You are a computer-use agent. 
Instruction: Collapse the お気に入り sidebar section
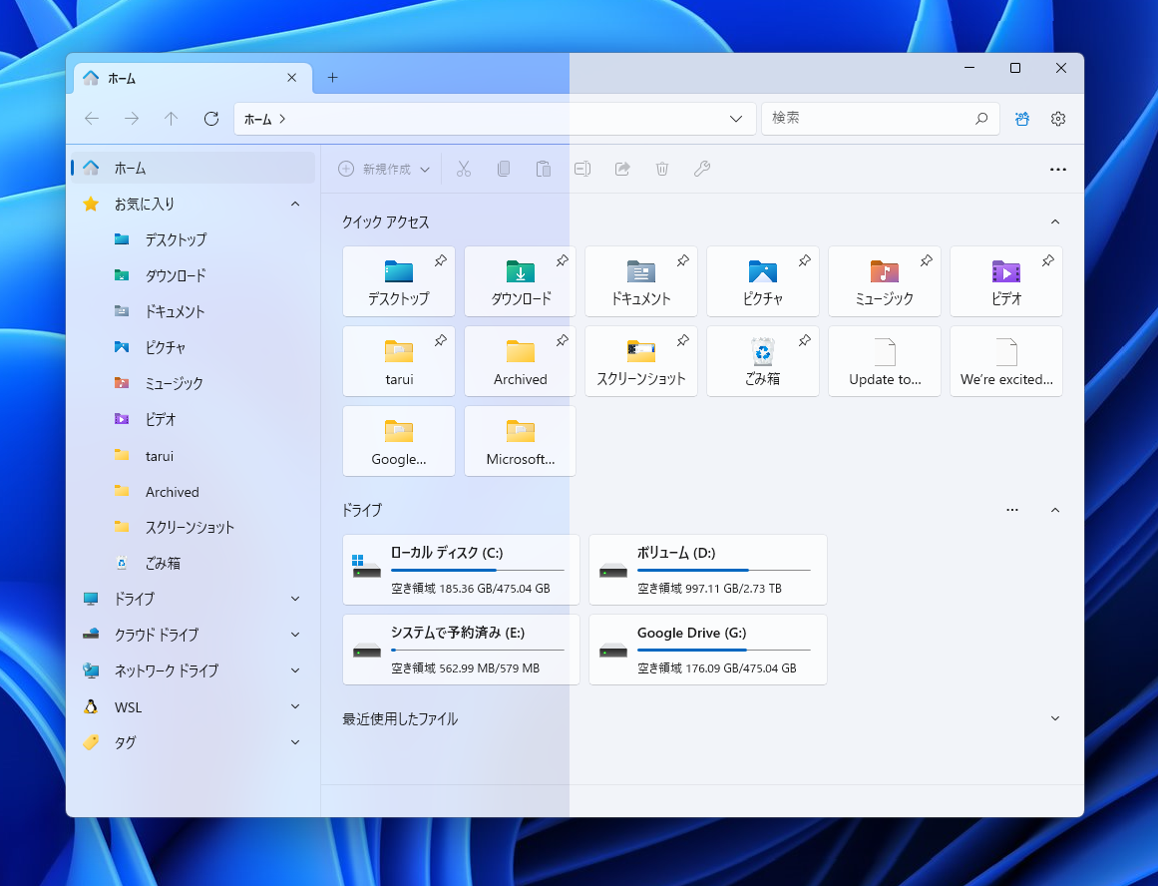point(295,204)
